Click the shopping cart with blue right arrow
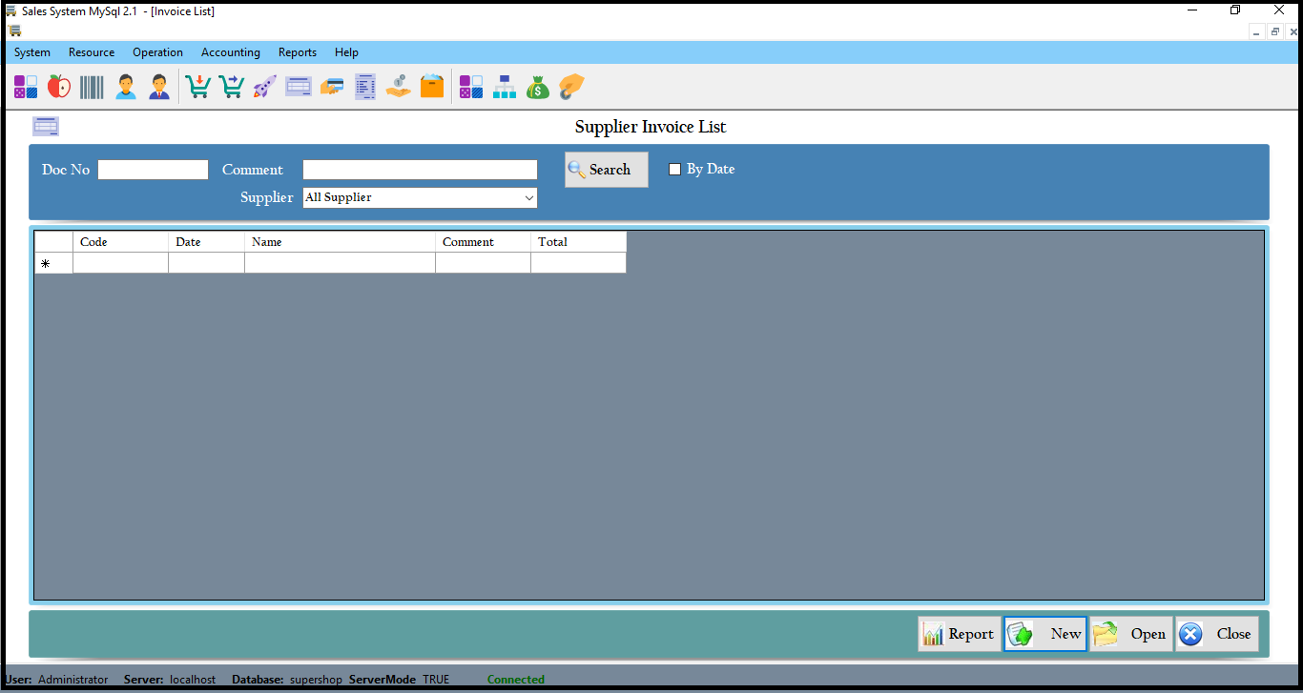 click(x=231, y=87)
